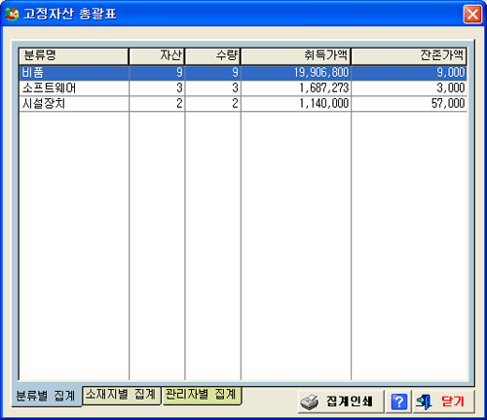Screen dimensions: 487x420
Task: Select the 비품 row
Action: (243, 73)
